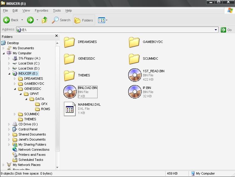Select the IP.BIN disc icon
Screen dimensions: 235x177
135,92
